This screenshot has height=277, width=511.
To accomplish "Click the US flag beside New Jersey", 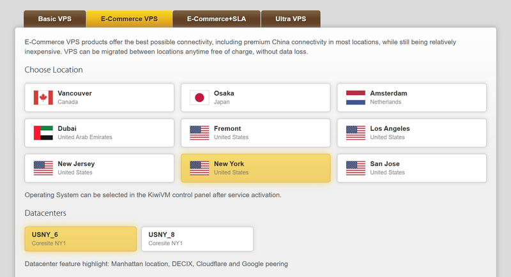I will (43, 168).
